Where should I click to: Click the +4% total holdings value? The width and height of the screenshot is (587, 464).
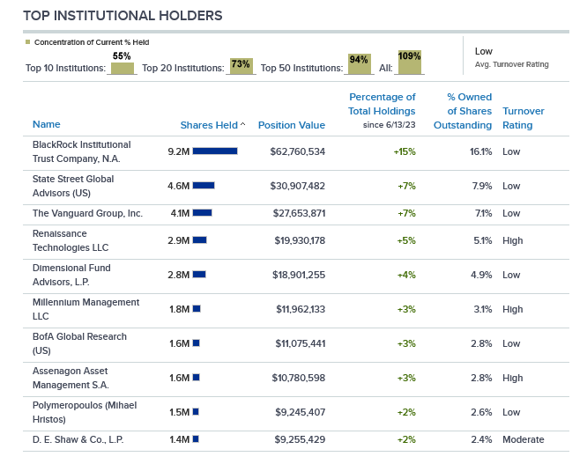point(406,275)
